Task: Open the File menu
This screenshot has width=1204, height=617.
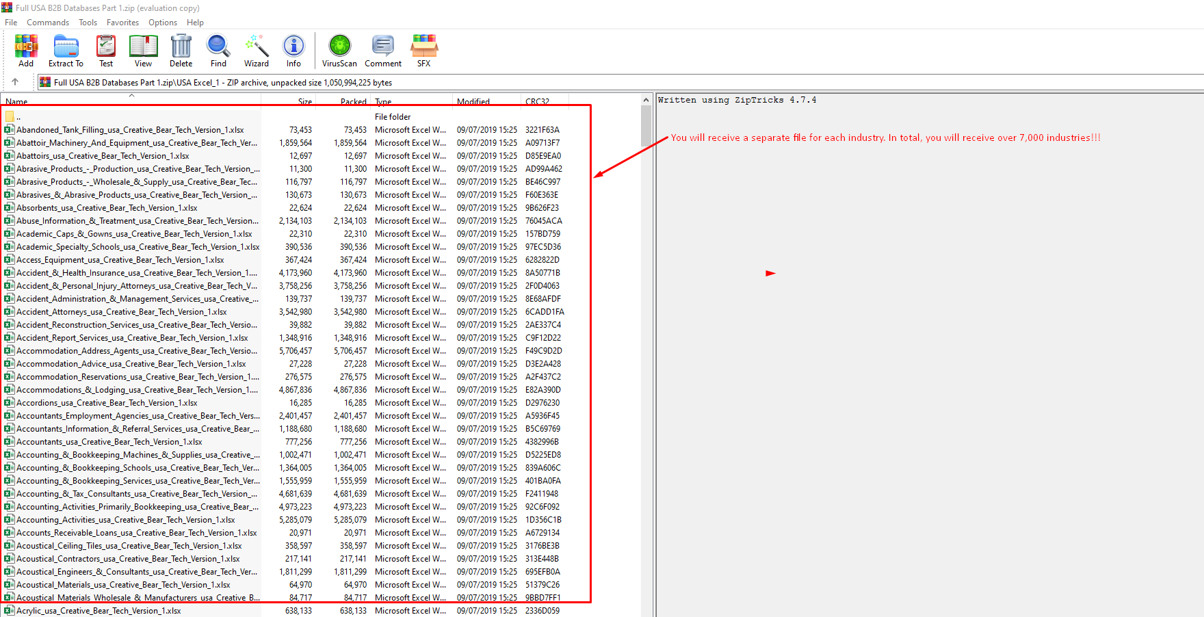Action: 11,23
